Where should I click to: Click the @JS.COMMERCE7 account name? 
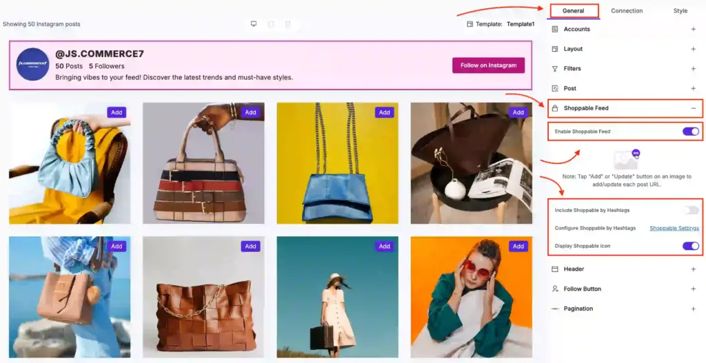(99, 54)
